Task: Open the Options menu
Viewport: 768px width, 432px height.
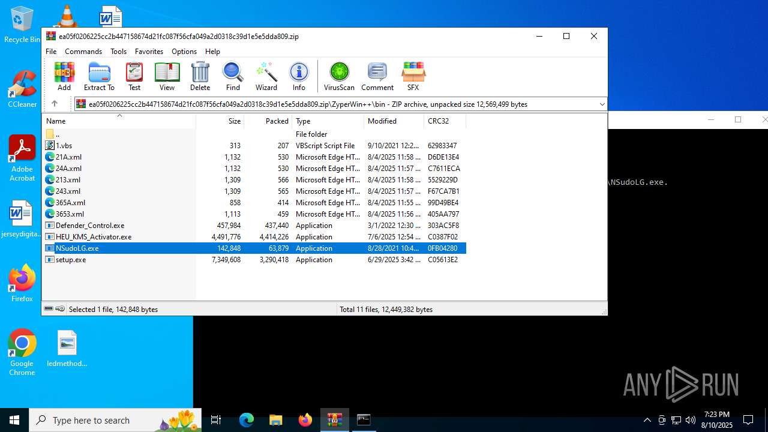Action: 184,52
